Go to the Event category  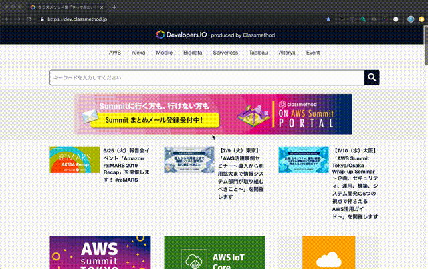[x=313, y=53]
